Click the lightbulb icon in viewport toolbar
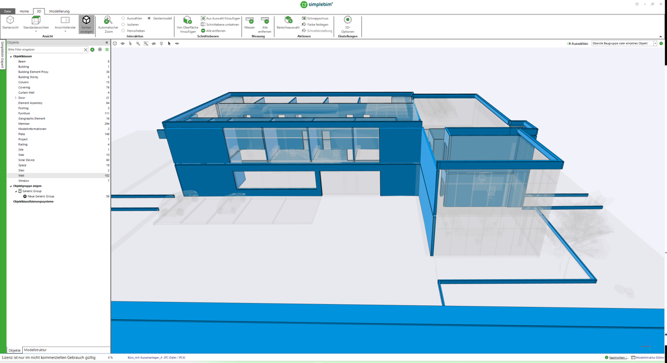 [162, 43]
